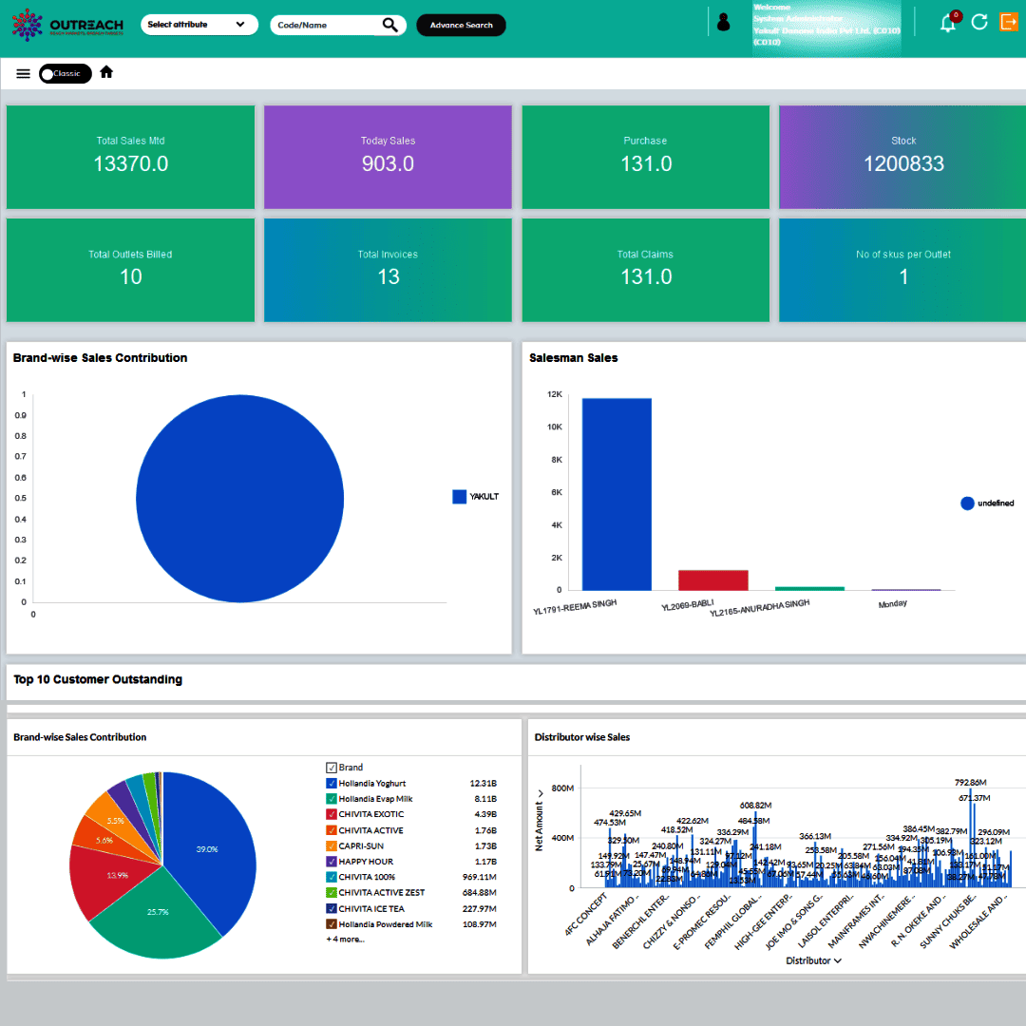Click the blue YAKULT legend swatch
Viewport: 1026px width, 1026px height.
pos(460,497)
